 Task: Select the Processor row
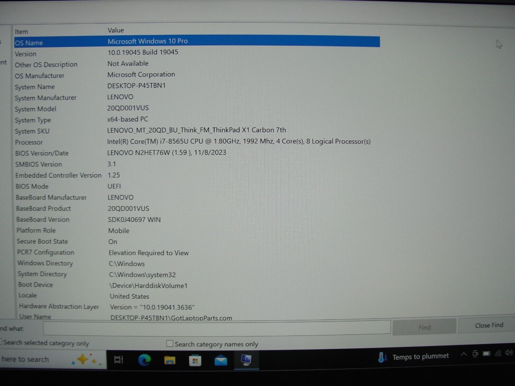click(29, 142)
